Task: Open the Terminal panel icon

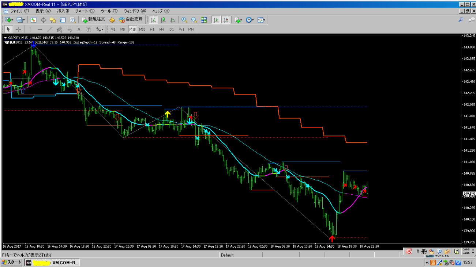Action: coord(63,20)
